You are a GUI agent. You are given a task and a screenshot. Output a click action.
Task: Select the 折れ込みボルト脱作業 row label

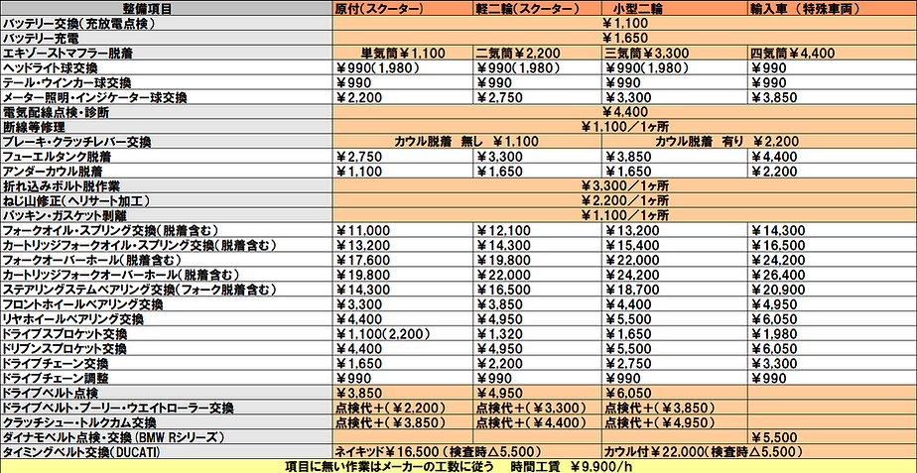(x=166, y=185)
